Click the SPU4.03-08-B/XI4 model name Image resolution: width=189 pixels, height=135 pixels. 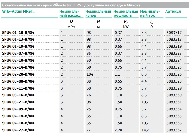coord(18,81)
